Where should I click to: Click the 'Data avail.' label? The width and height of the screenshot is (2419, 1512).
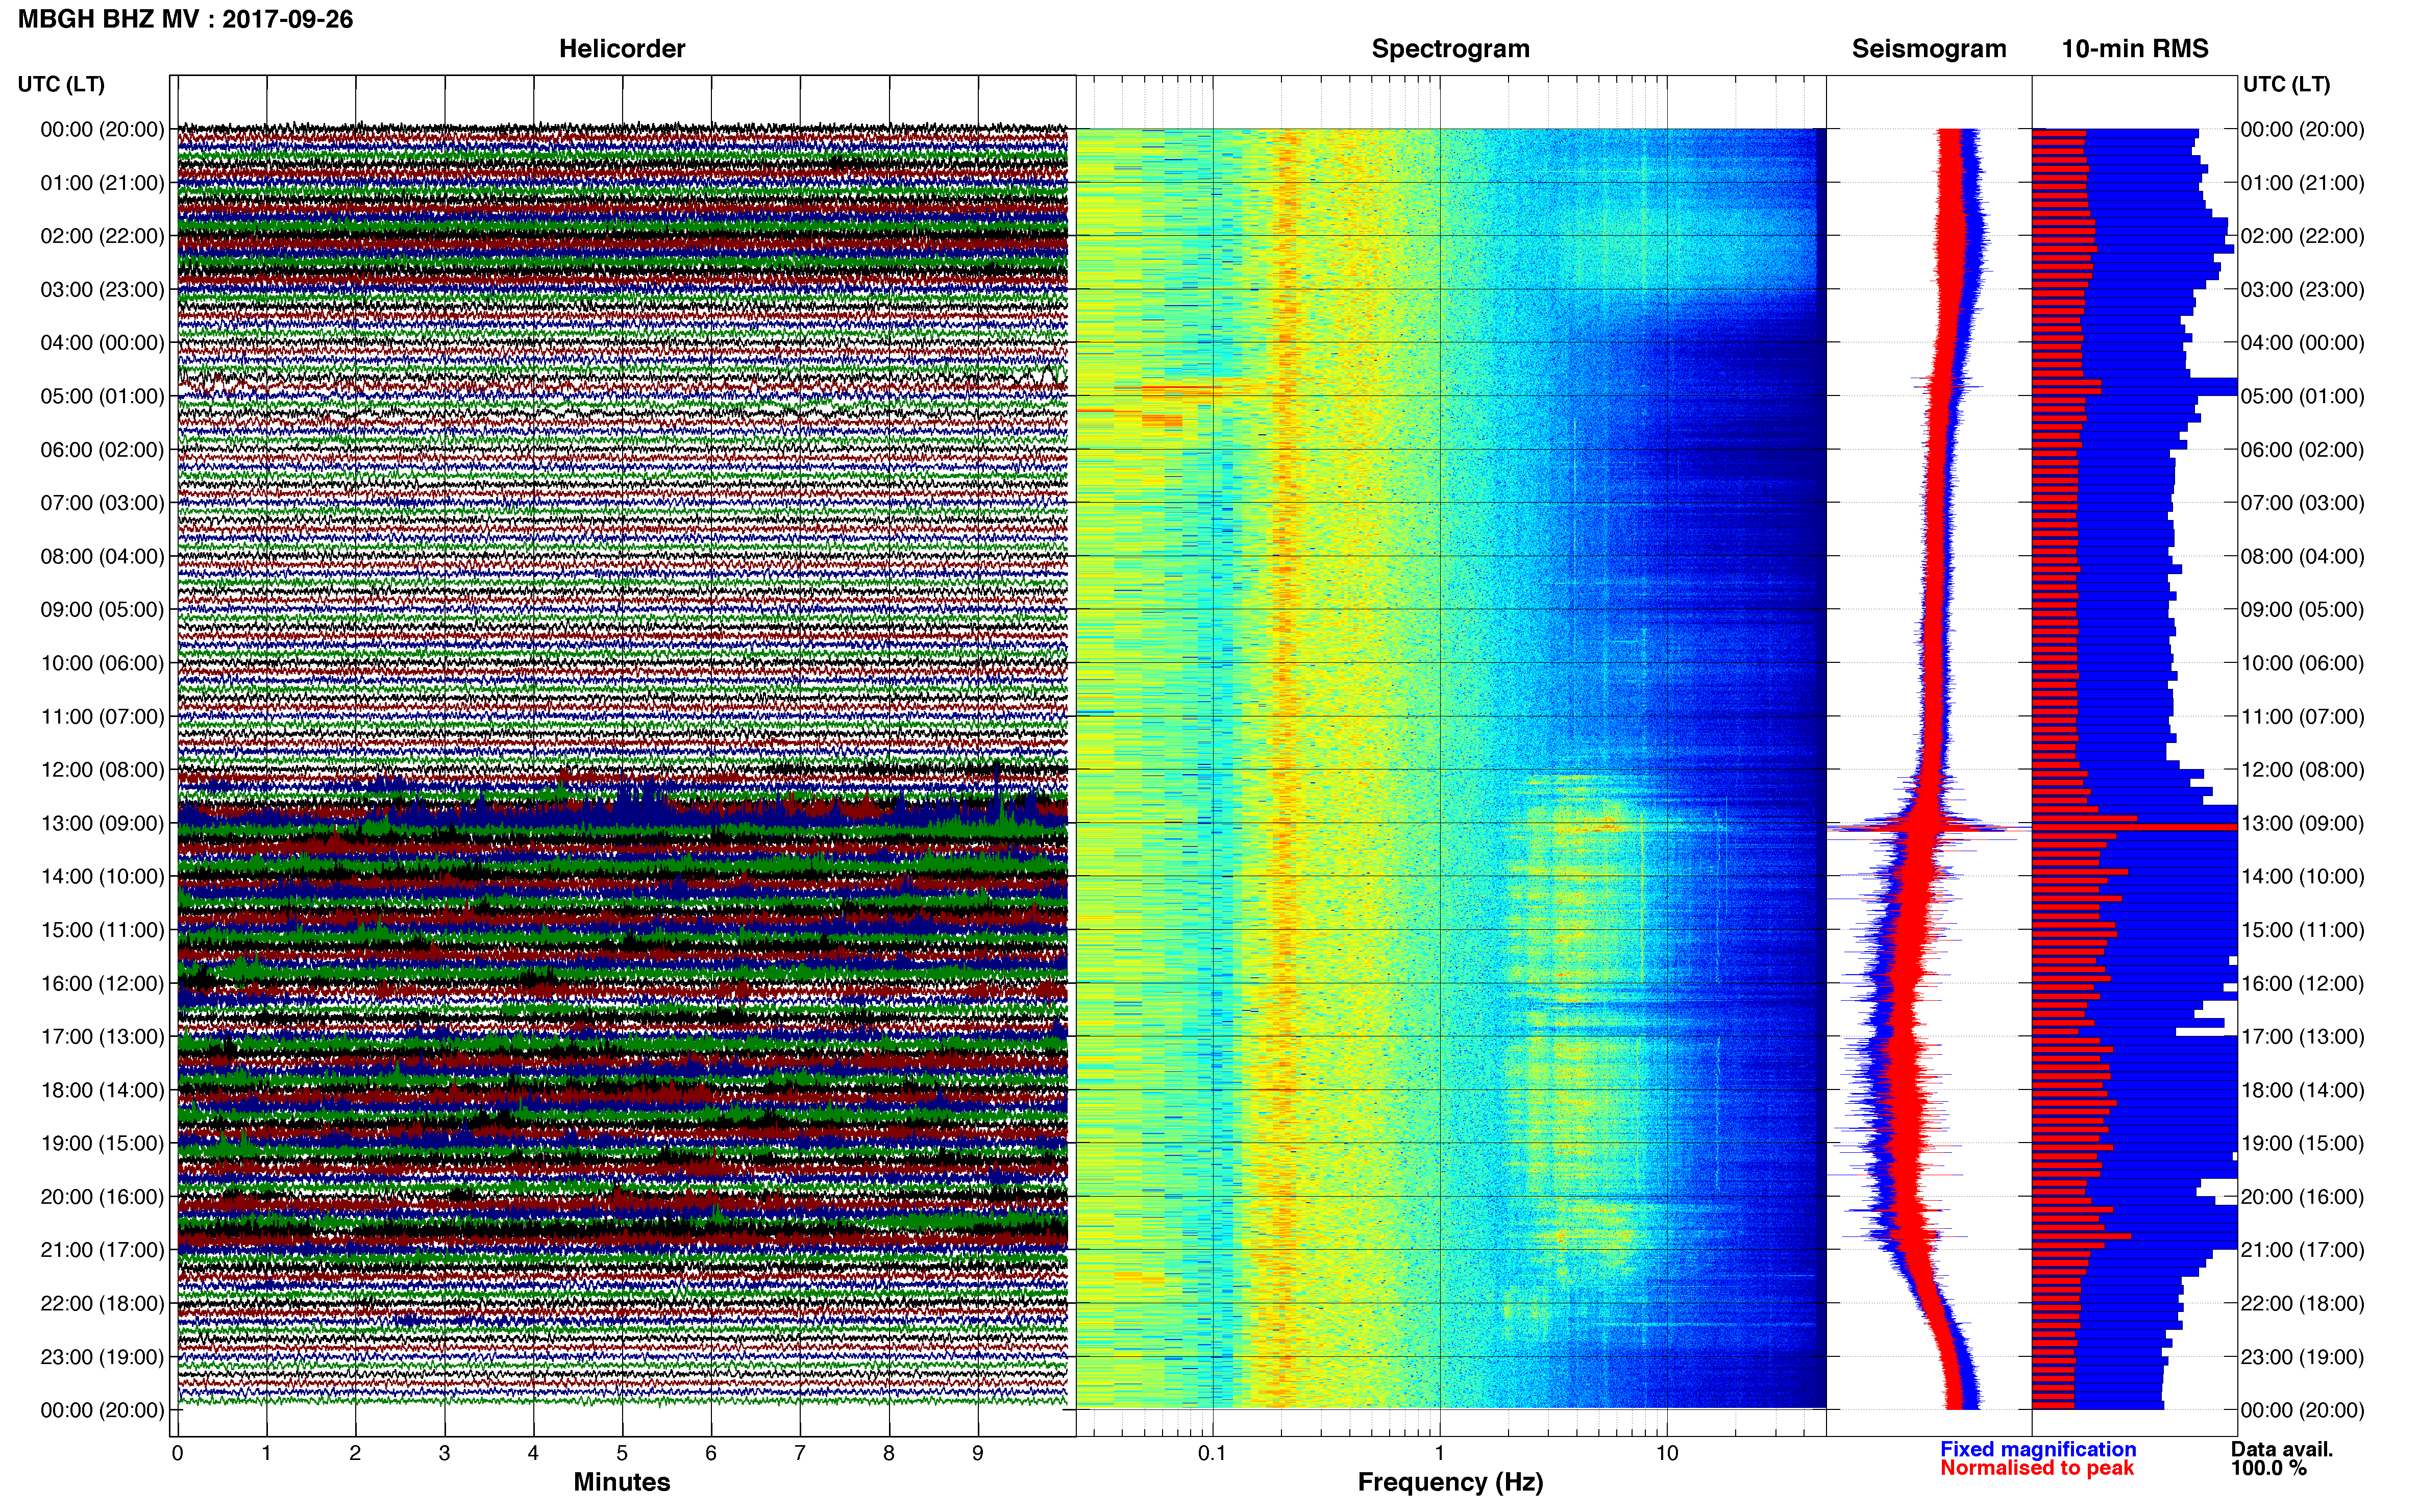point(2282,1449)
